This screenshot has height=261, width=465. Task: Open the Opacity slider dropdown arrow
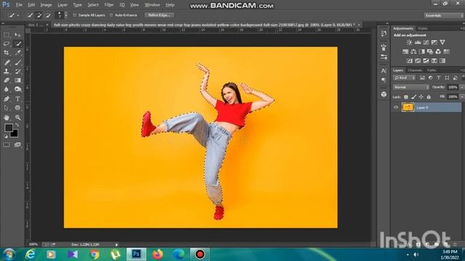coord(462,87)
